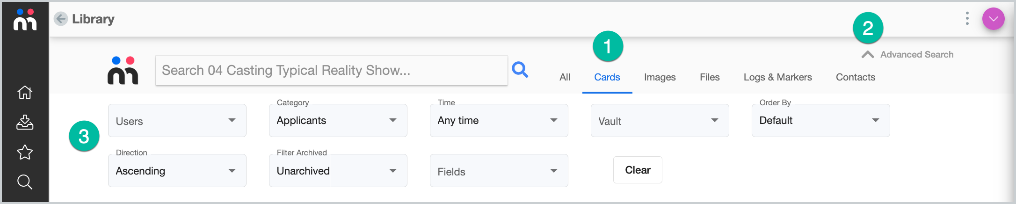Click the purple profile dropdown avatar
The height and width of the screenshot is (204, 1016).
coord(994,19)
